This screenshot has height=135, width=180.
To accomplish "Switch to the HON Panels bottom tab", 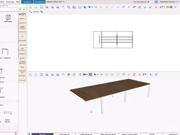I will (x=64, y=134).
